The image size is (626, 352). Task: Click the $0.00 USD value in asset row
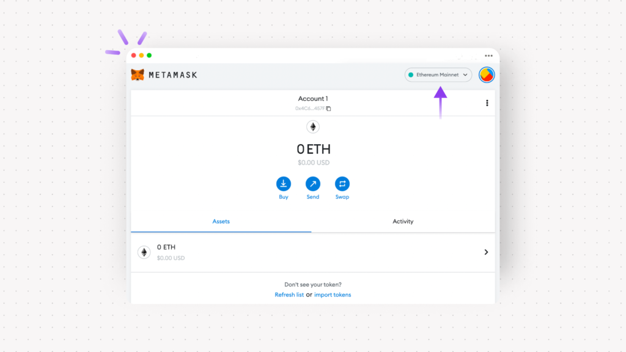(171, 258)
